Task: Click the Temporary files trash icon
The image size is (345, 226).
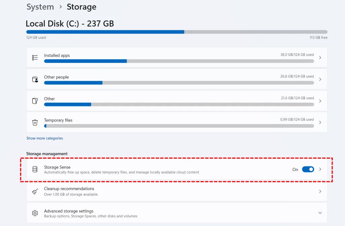Action: point(35,122)
